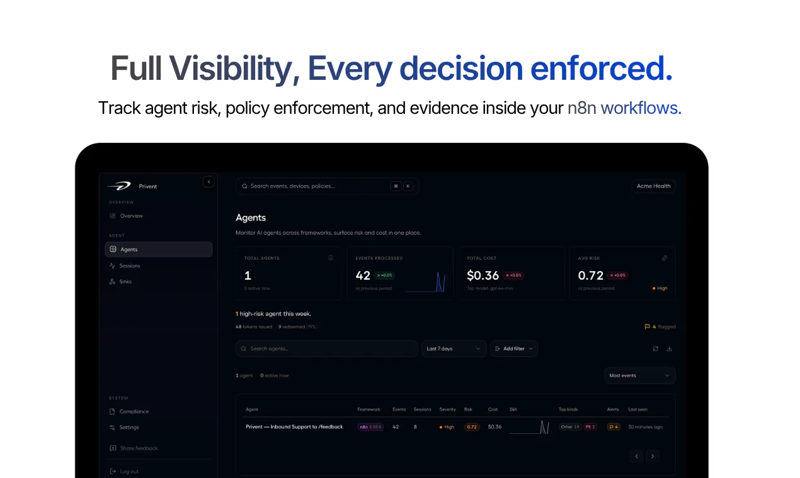Image resolution: width=800 pixels, height=478 pixels.
Task: Open the Most events sort dropdown
Action: point(639,375)
